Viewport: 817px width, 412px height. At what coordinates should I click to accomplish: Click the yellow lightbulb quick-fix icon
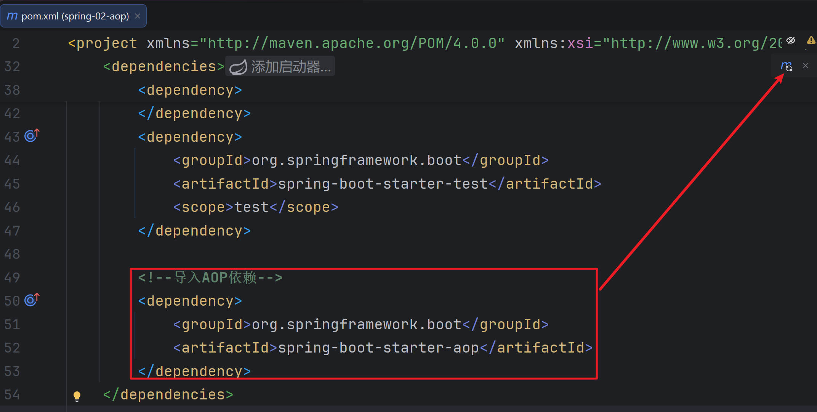pyautogui.click(x=77, y=396)
